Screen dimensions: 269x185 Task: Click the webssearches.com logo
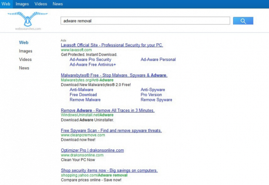(x=28, y=21)
